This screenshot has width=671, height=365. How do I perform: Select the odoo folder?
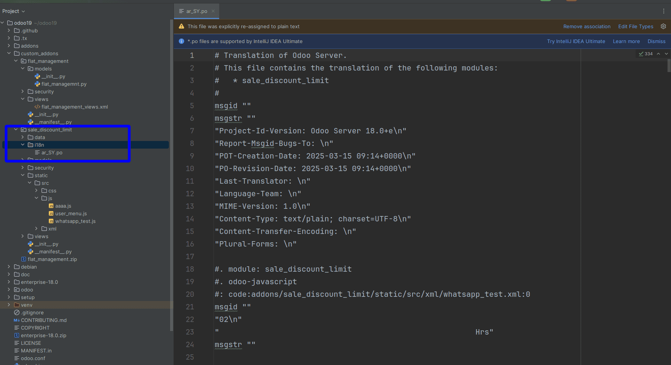point(27,290)
